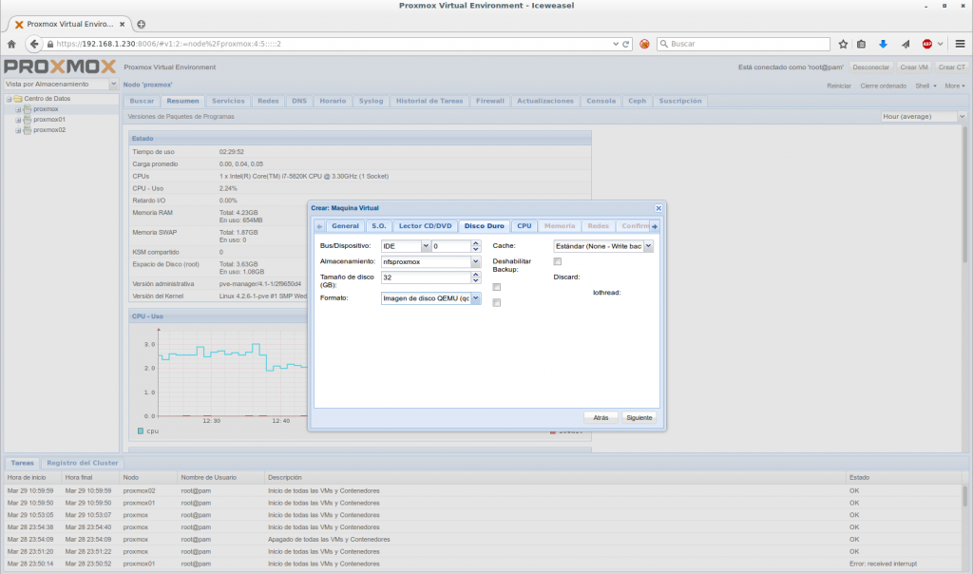
Task: Open the Almacenamiento dropdown
Action: click(x=475, y=261)
